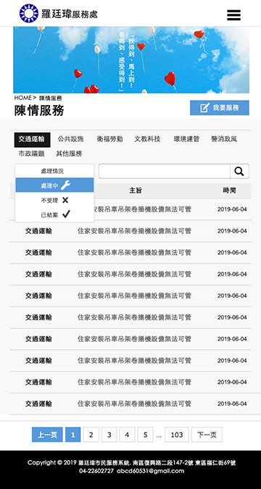Click the KMT sun emblem logo
The image size is (261, 489).
pos(29,14)
